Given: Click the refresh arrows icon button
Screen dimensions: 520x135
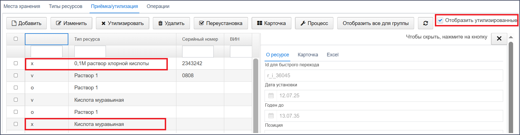Looking at the screenshot, I should [x=426, y=23].
